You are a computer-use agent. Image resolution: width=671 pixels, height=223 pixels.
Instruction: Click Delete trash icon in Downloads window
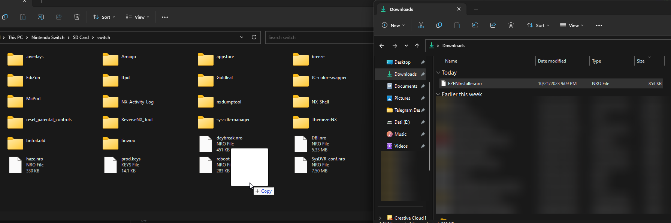511,25
